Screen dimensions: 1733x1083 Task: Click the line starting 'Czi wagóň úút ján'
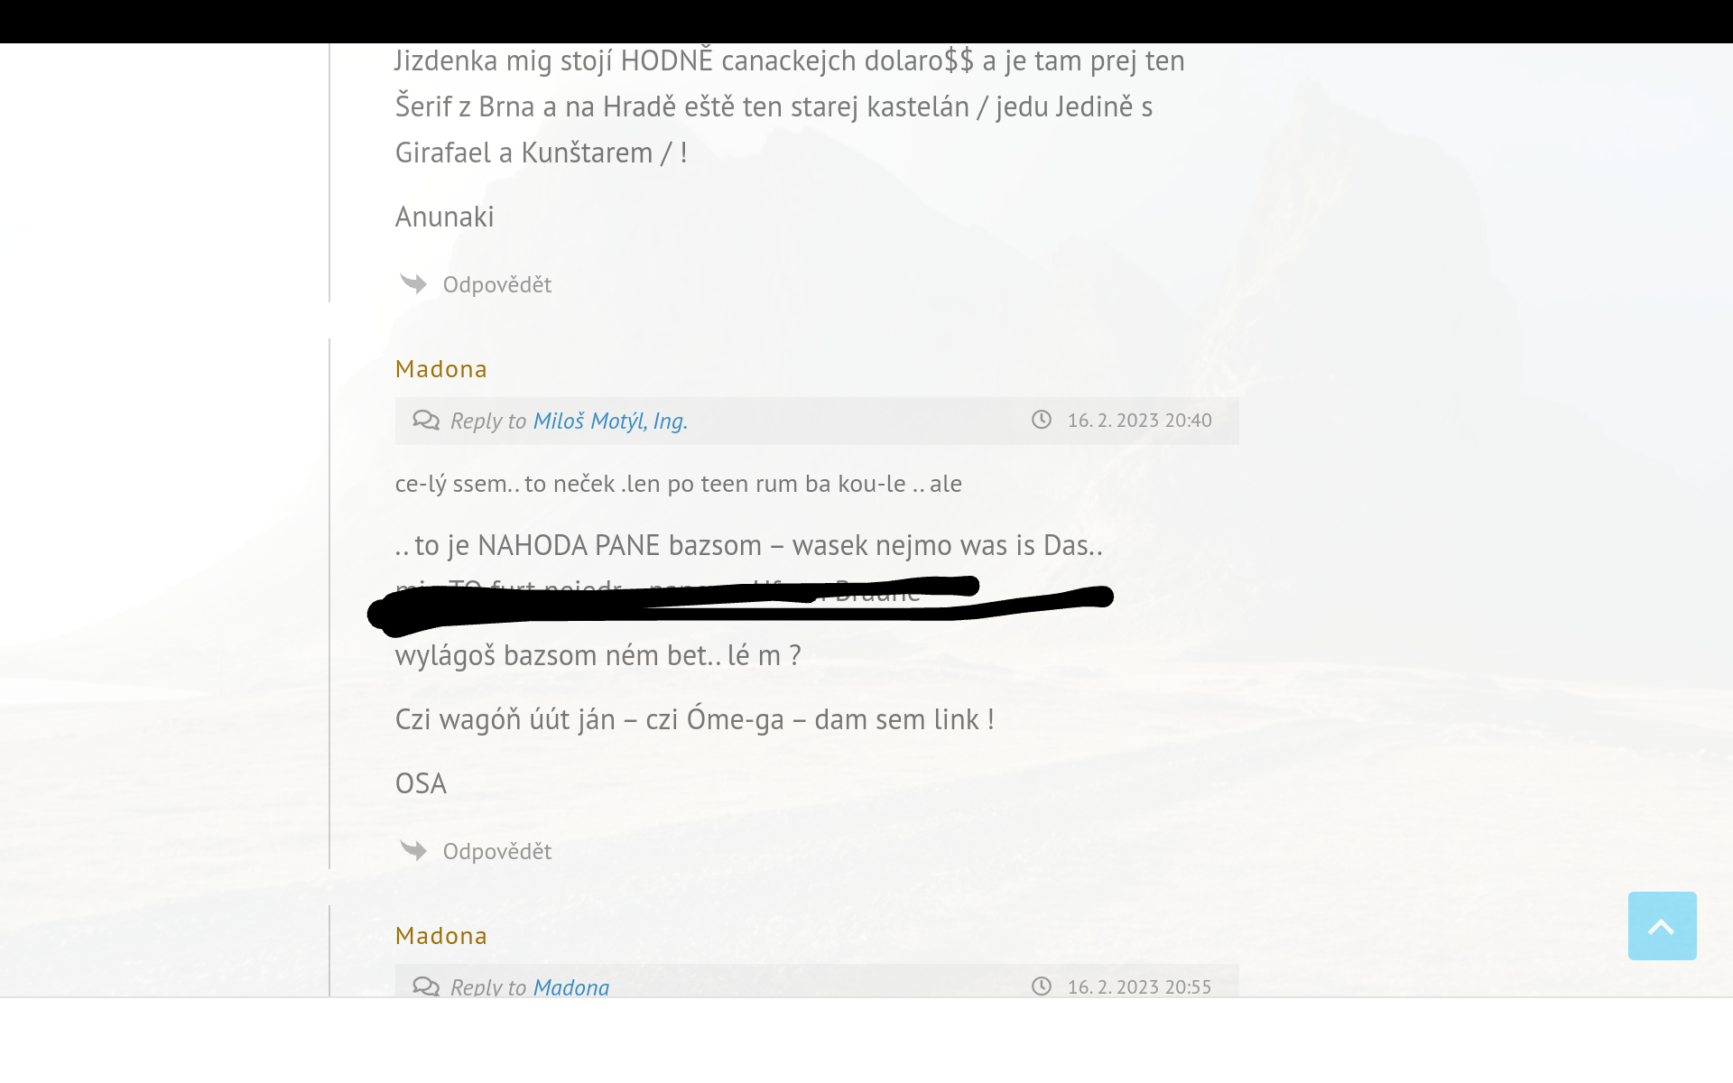[695, 719]
